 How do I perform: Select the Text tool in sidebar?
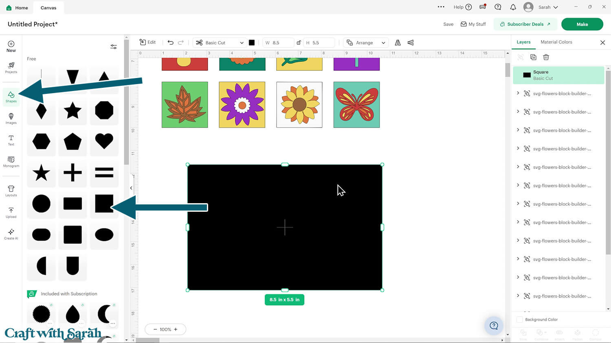pos(11,140)
